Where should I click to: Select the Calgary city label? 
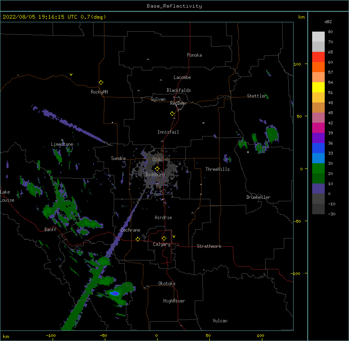point(162,244)
